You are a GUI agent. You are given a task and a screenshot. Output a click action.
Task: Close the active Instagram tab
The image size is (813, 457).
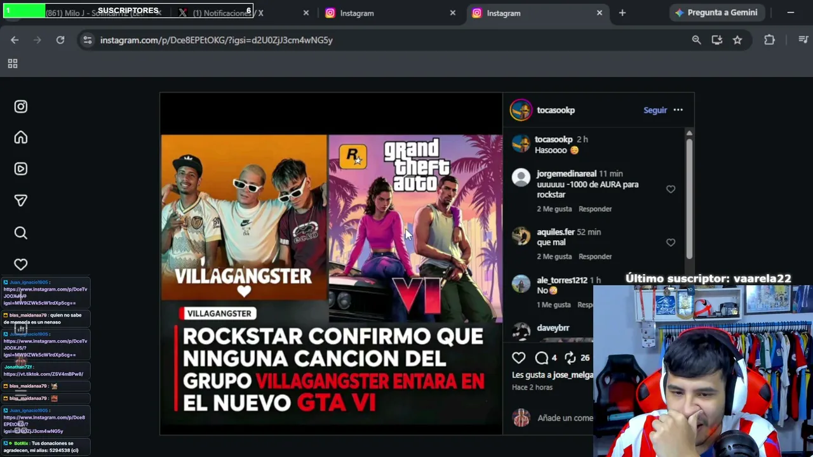point(600,13)
